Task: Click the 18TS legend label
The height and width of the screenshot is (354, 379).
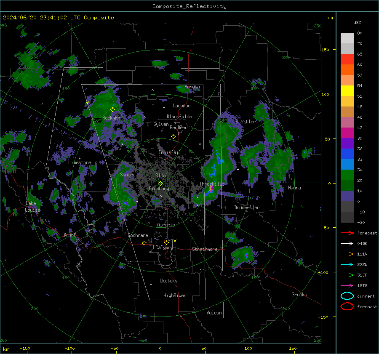Action: [x=362, y=286]
